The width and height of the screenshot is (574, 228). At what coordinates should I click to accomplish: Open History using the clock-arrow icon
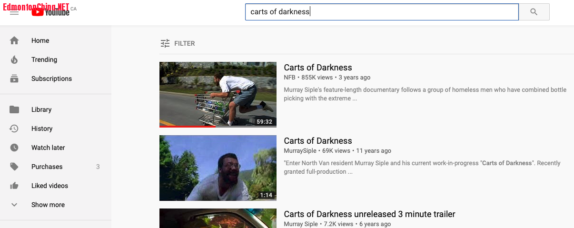pyautogui.click(x=14, y=129)
